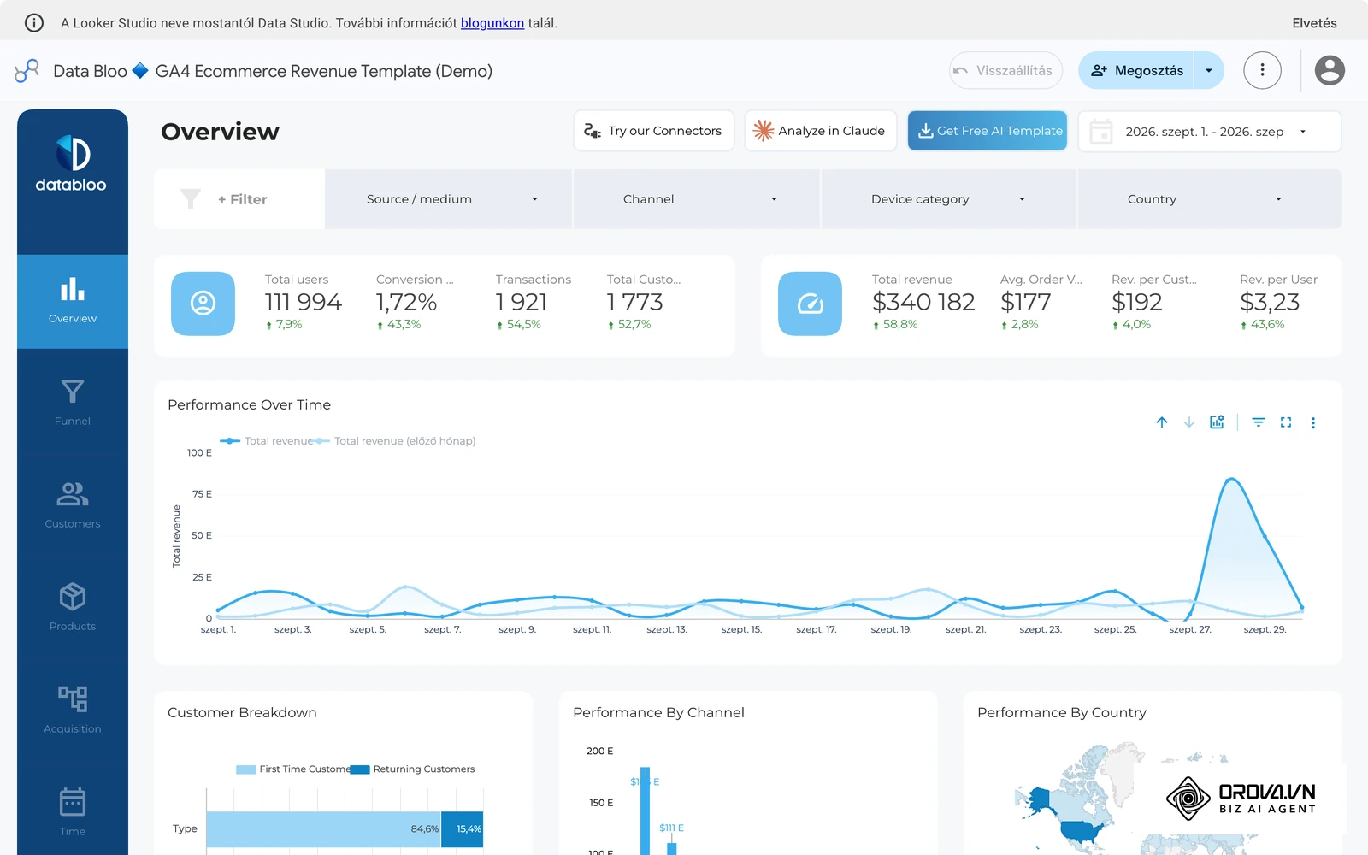Maximize the Performance Over Time chart
1368x855 pixels.
1286,422
